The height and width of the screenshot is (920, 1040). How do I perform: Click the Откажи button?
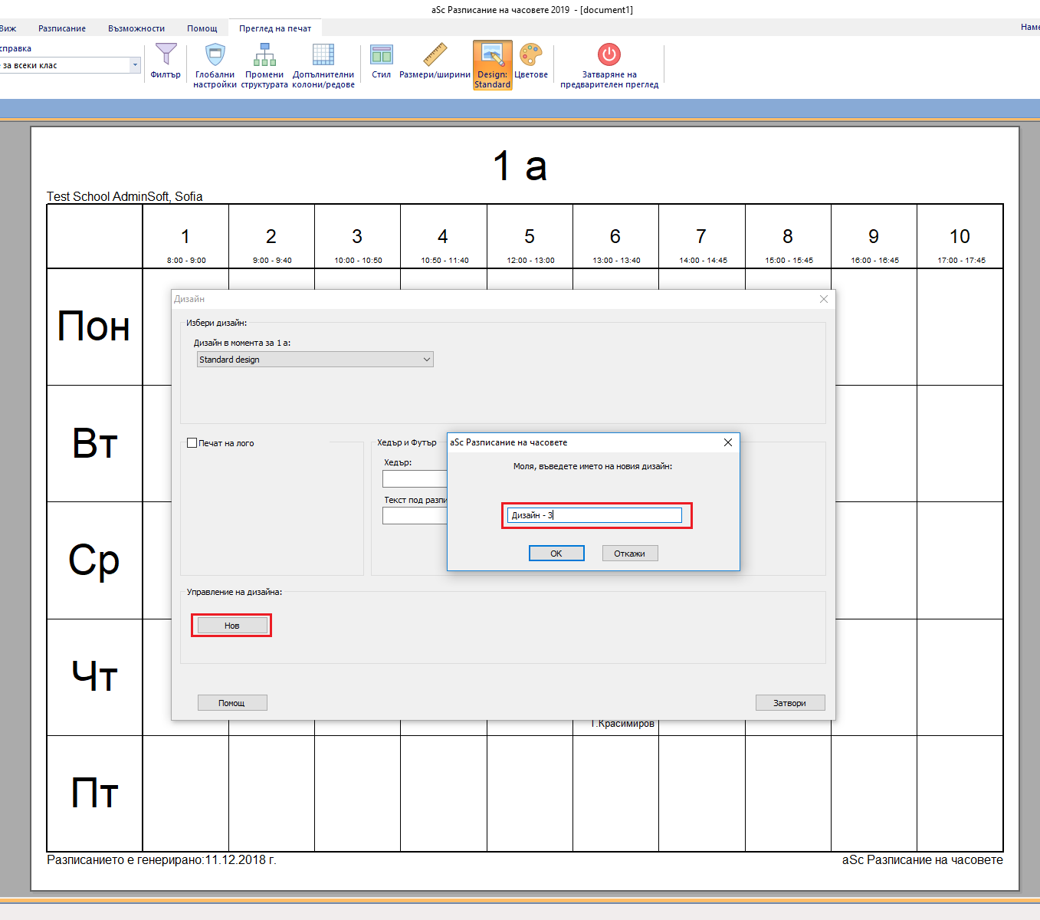pos(629,554)
